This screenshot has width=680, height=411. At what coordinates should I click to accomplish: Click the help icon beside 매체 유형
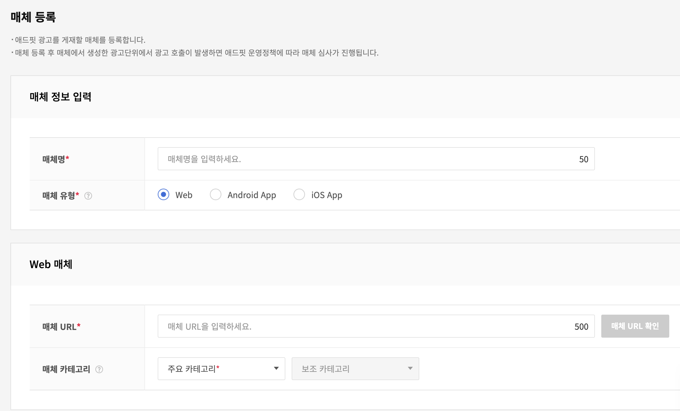[88, 196]
